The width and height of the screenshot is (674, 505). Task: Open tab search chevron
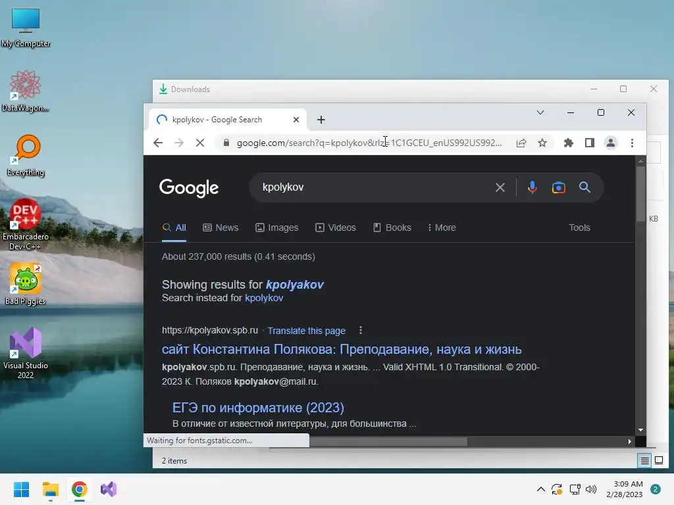tap(540, 112)
